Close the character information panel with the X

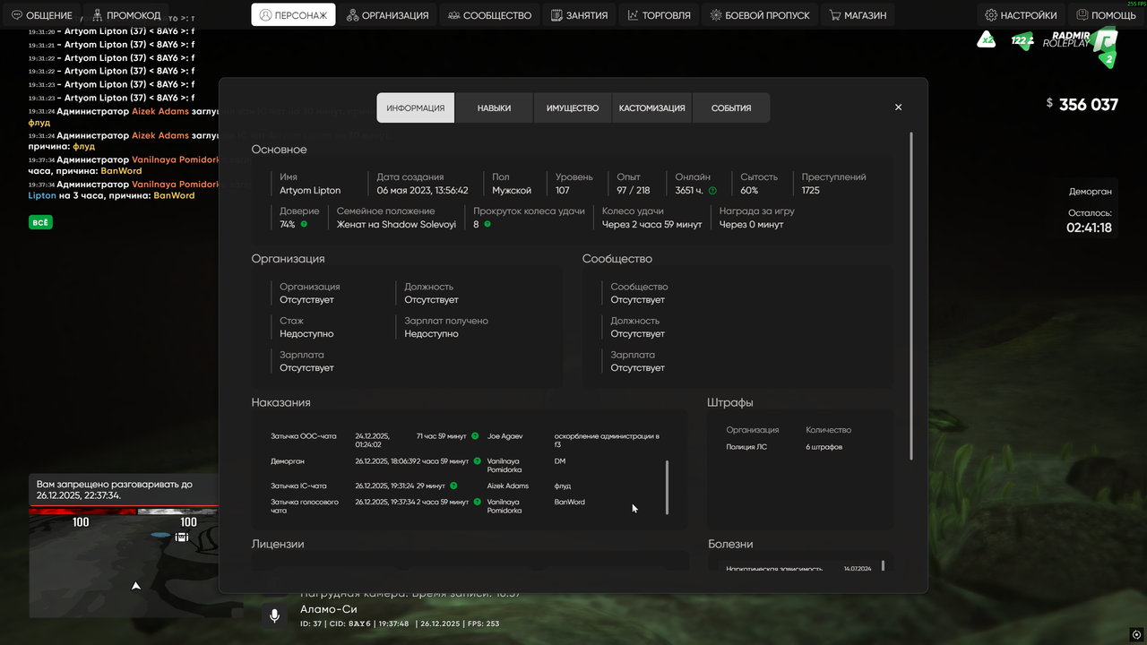898,107
